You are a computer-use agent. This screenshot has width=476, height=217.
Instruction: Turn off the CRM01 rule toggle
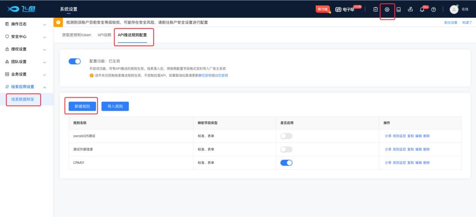point(286,163)
